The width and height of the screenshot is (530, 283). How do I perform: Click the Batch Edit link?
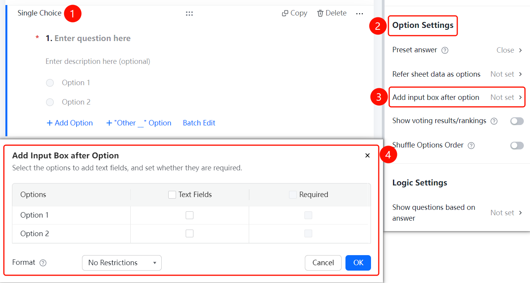[x=199, y=123]
